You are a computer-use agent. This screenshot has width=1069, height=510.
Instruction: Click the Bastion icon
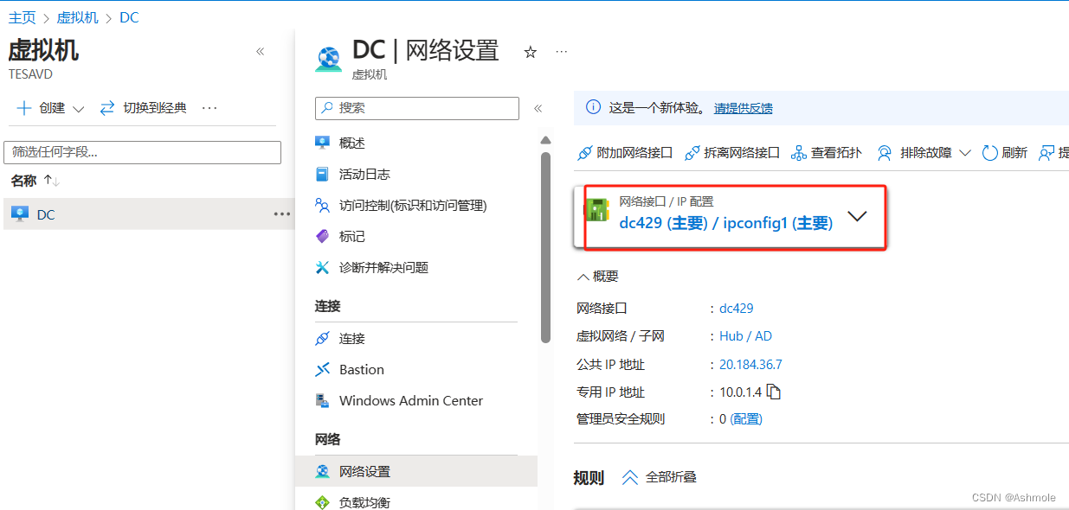point(323,369)
